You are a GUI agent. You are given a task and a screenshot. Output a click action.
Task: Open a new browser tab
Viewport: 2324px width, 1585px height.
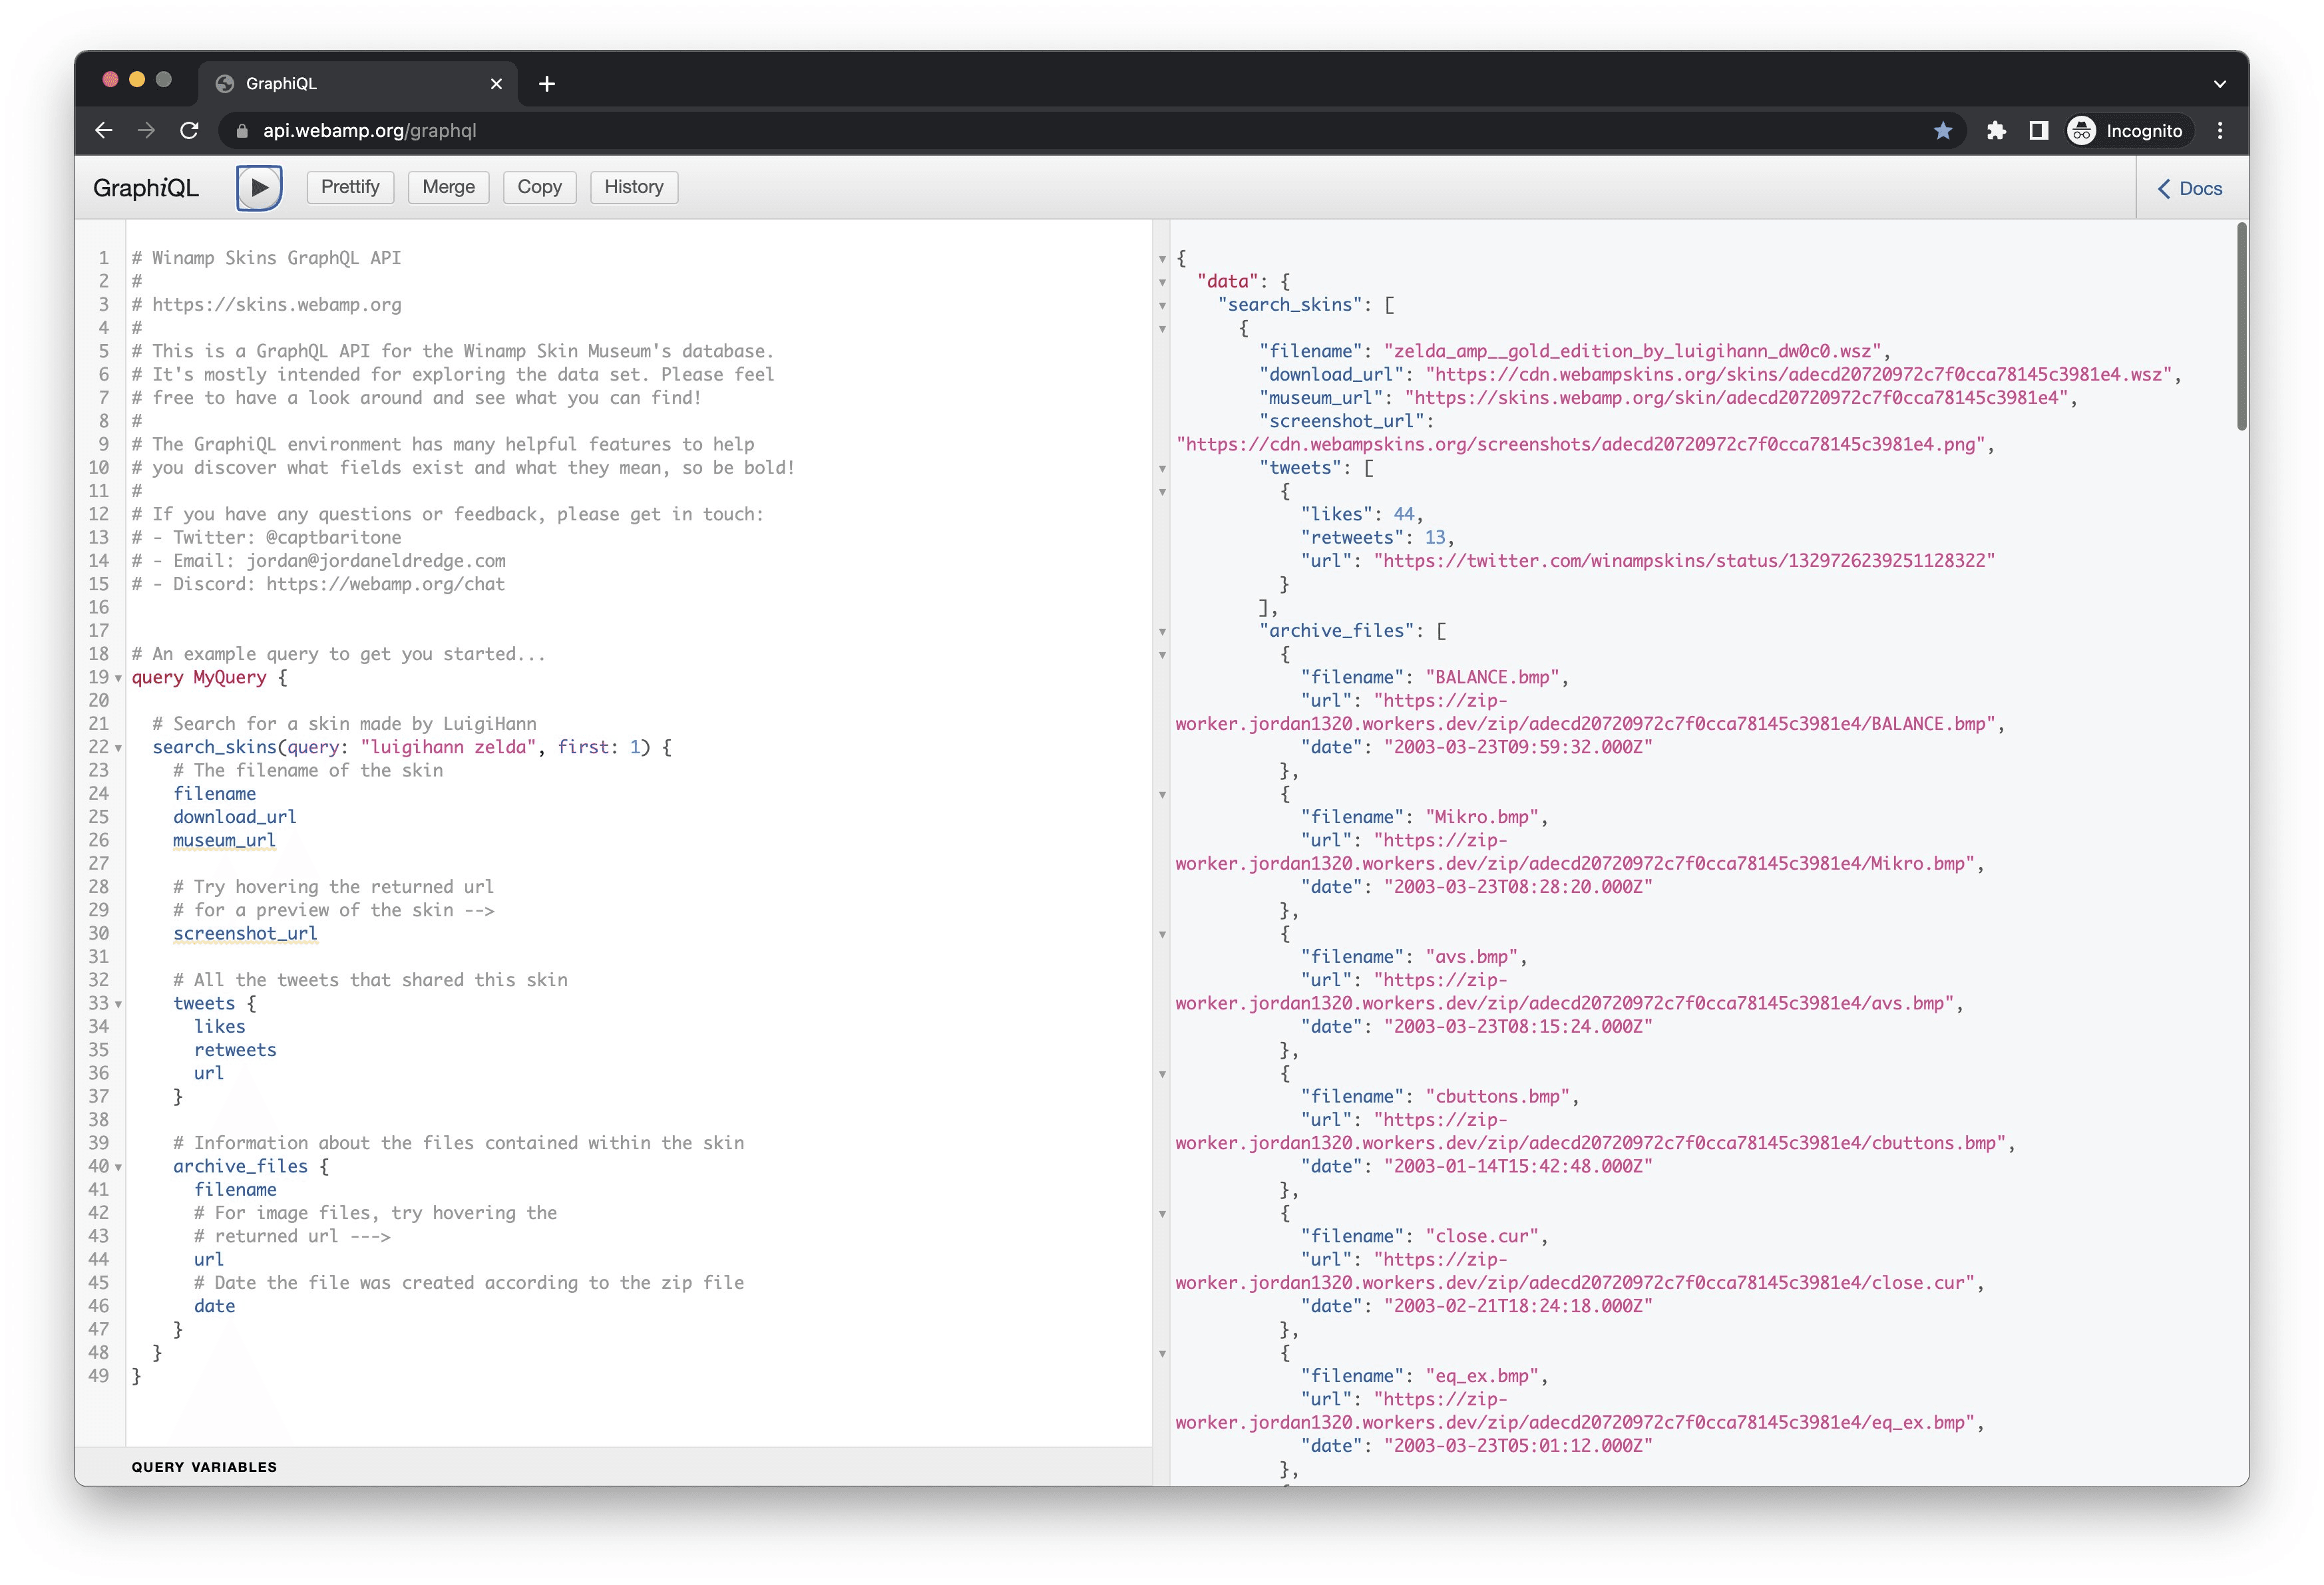click(546, 84)
